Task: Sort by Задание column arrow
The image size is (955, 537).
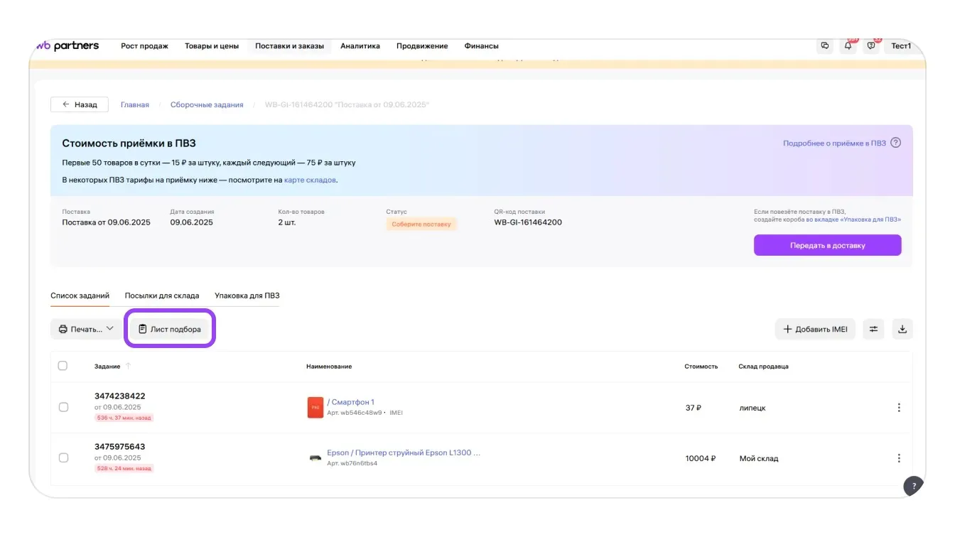Action: [129, 367]
